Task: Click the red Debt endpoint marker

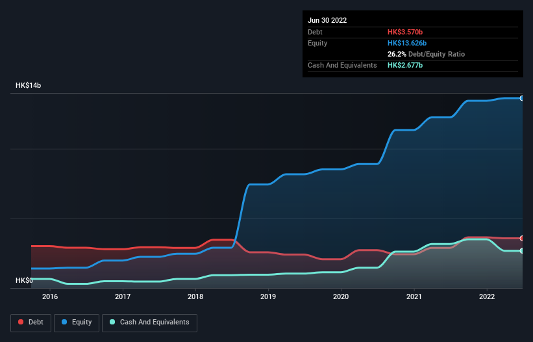Action: [522, 238]
